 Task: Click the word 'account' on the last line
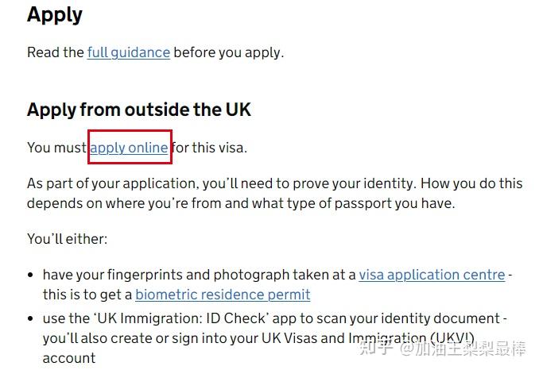click(69, 358)
